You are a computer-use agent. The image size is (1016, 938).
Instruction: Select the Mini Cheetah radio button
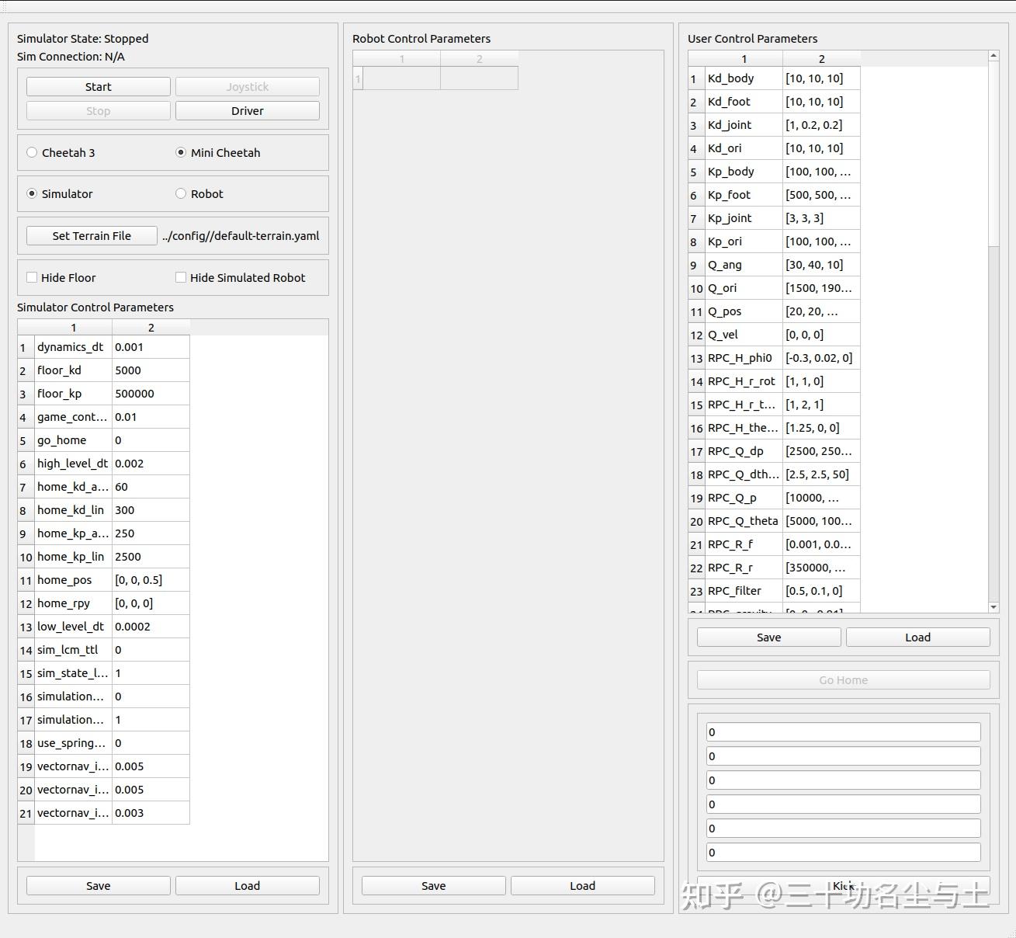217,153
